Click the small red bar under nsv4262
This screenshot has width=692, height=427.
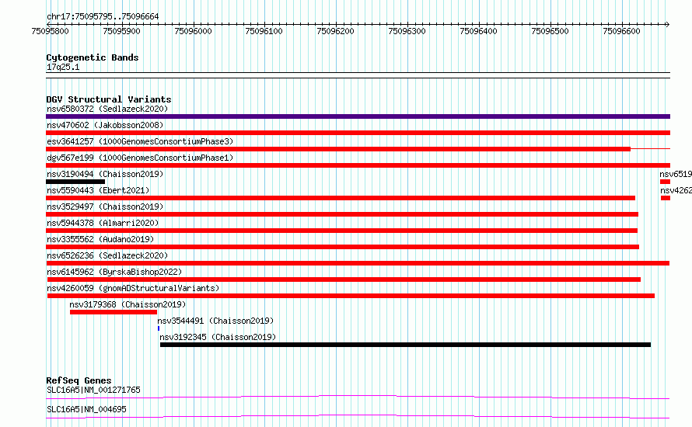[666, 198]
